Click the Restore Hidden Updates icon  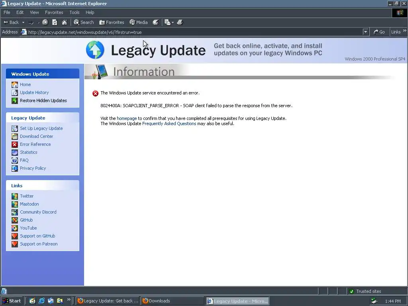15,100
